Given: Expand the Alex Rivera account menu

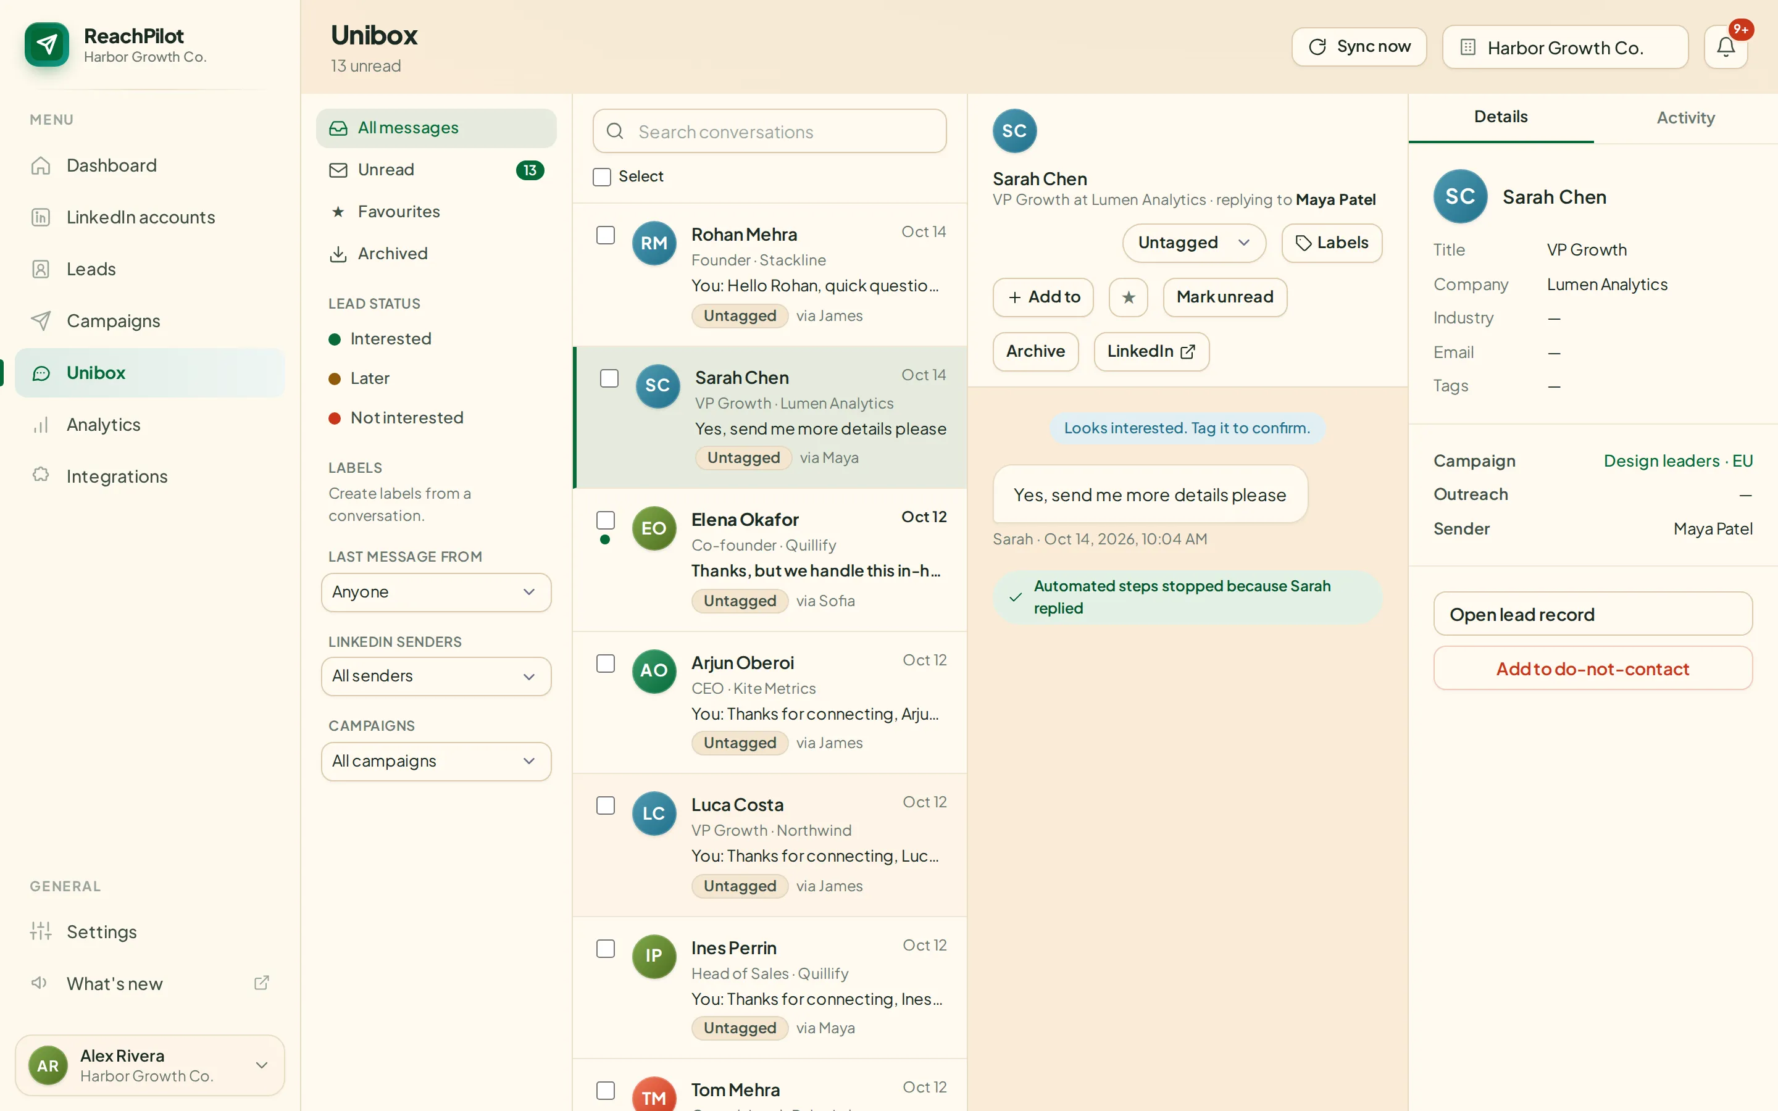Looking at the screenshot, I should [x=150, y=1065].
